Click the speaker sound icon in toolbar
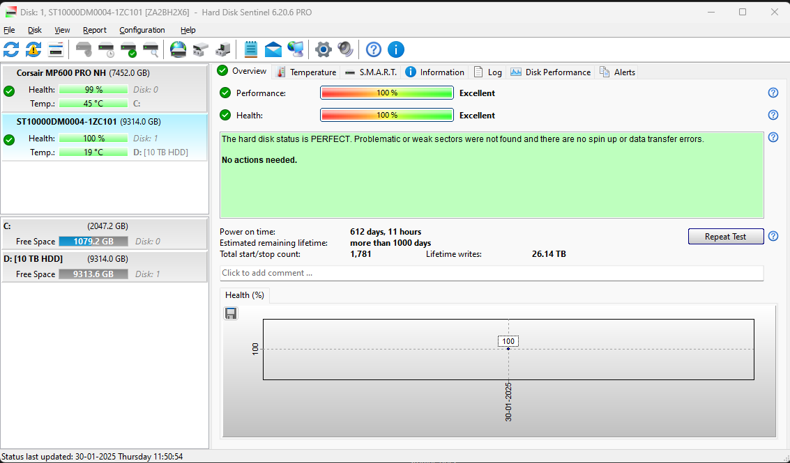Screen dimensions: 790x463 345,49
